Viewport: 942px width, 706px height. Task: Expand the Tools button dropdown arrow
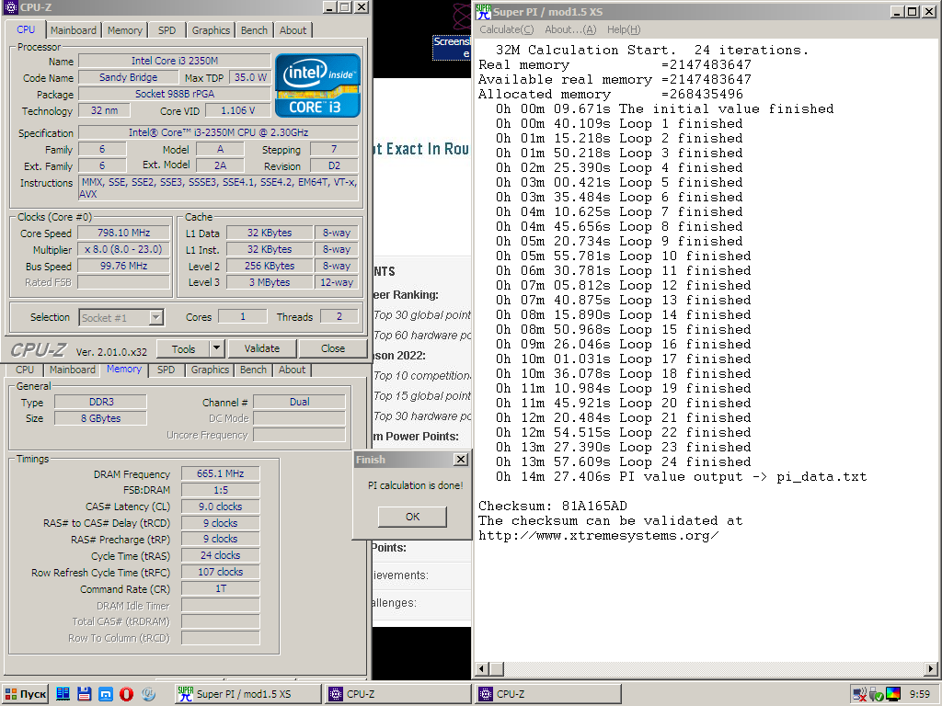(x=216, y=348)
